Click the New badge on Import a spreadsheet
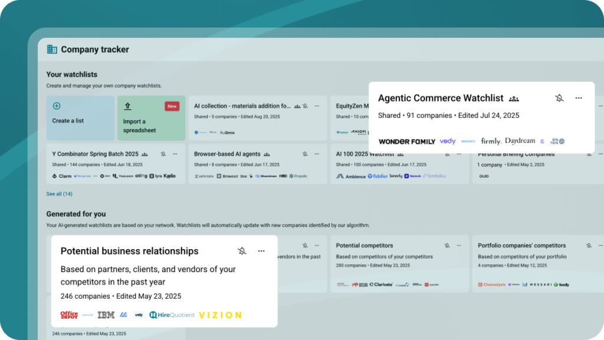The image size is (604, 340). (172, 106)
